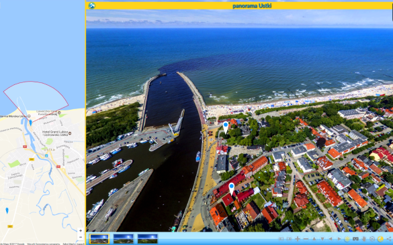Zoom out panorama with minus toolbar icon
The width and height of the screenshot is (393, 245).
click(x=306, y=239)
